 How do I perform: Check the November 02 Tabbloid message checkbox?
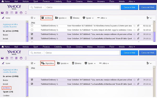[32, 26]
